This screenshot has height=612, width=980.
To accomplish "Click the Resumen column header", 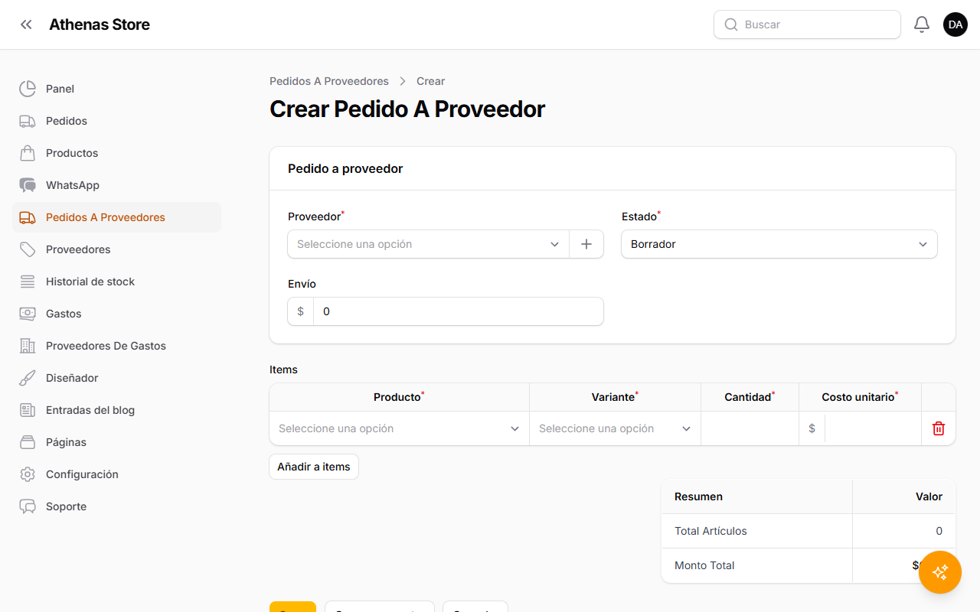I will click(x=698, y=496).
